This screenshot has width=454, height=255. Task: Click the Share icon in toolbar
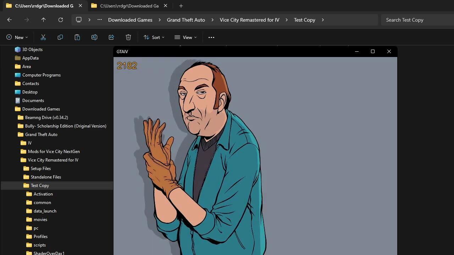(111, 37)
